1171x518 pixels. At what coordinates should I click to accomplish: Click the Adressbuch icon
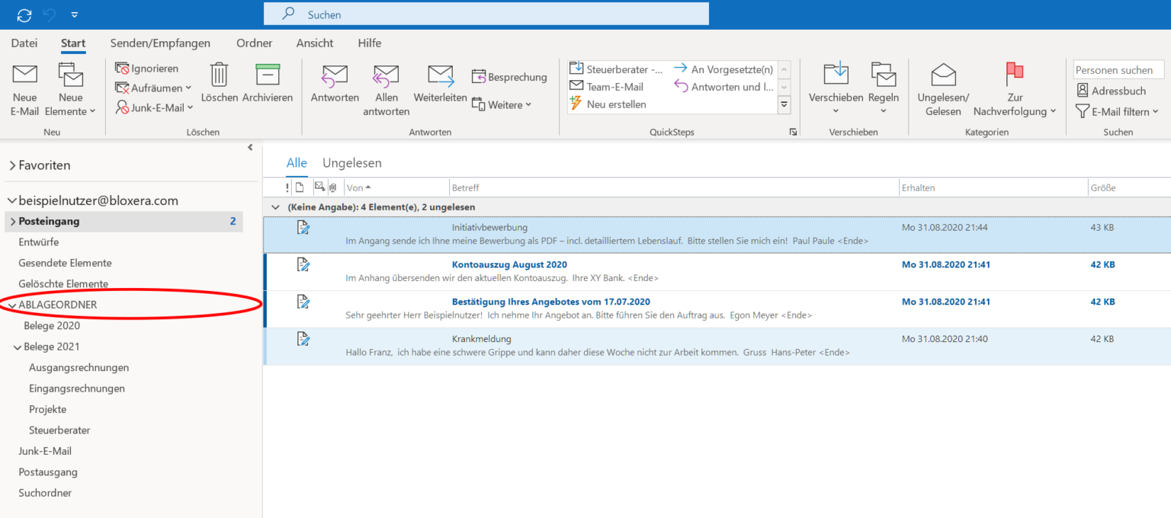coord(1083,91)
